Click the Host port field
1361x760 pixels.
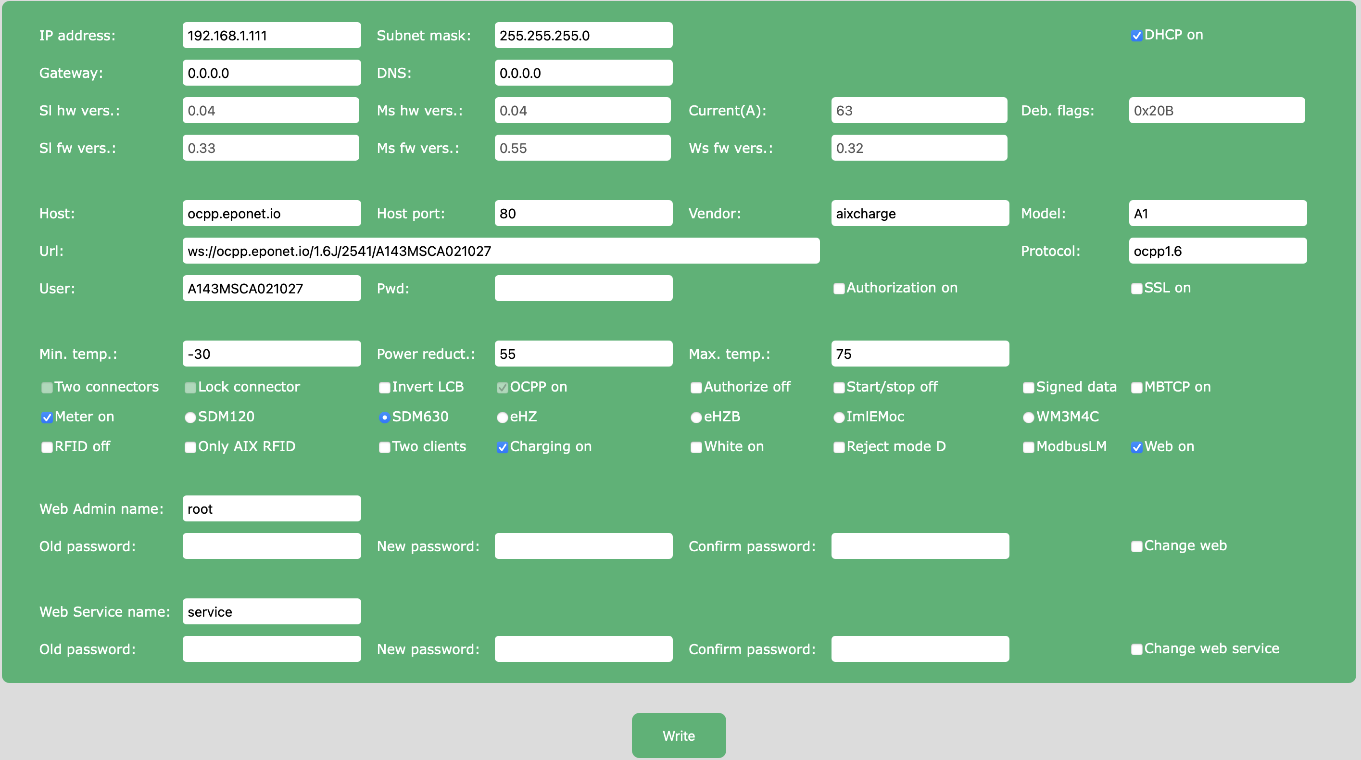tap(583, 213)
